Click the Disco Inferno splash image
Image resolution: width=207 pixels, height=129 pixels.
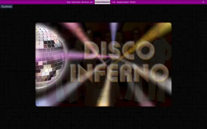(103, 65)
